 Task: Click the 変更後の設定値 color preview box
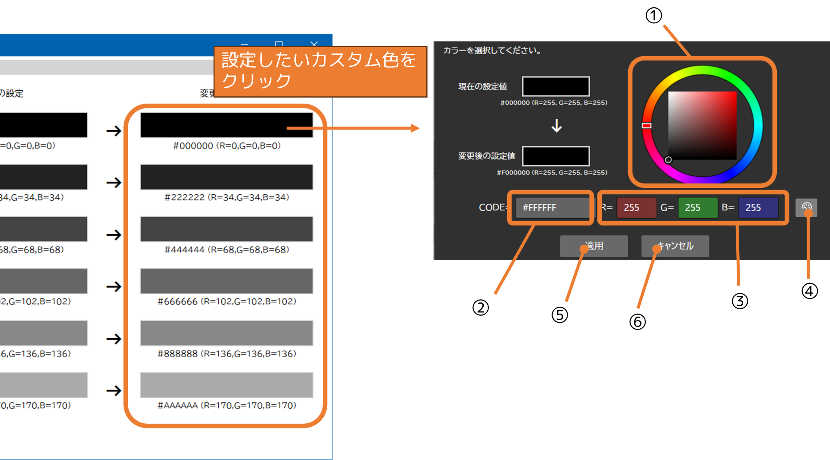click(x=555, y=156)
